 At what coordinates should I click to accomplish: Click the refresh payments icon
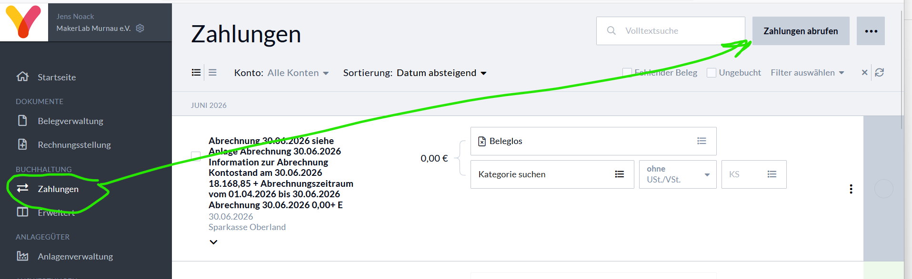880,72
